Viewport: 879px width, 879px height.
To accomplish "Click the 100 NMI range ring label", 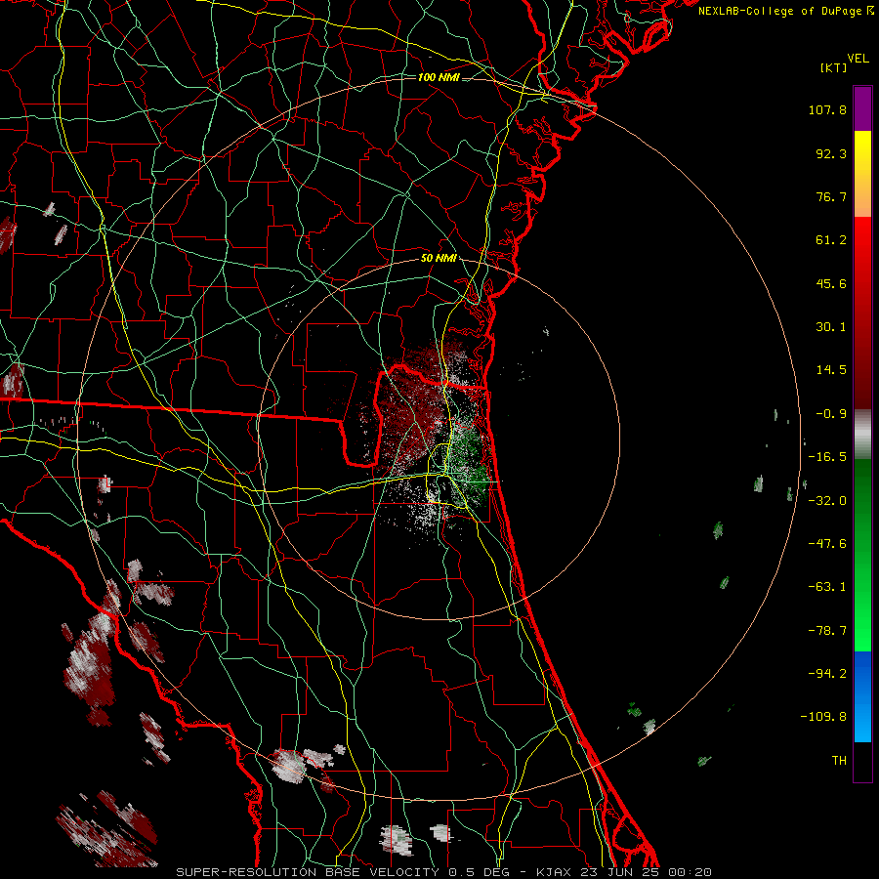I will pyautogui.click(x=439, y=77).
